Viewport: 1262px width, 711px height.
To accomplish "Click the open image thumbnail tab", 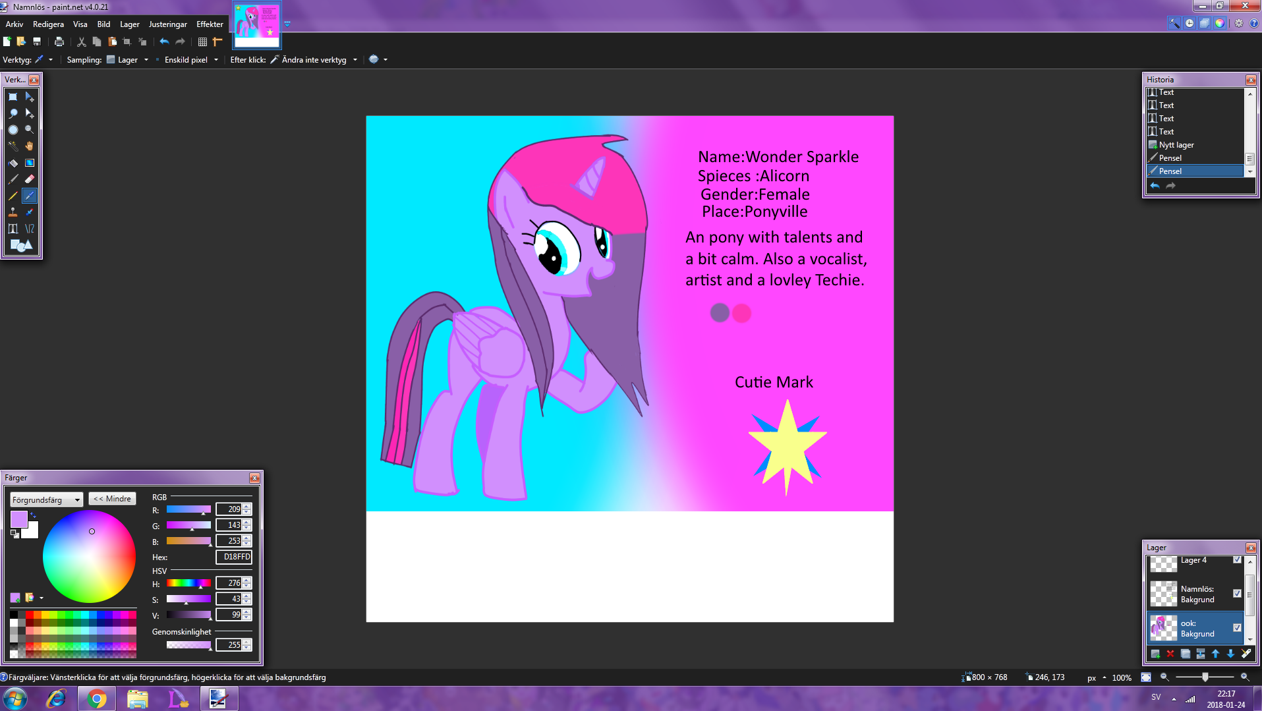I will coord(257,25).
